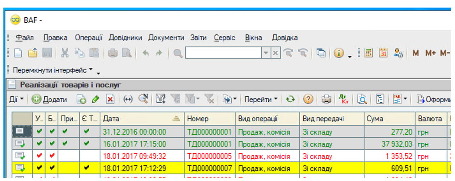Screen dimensions: 455x181
Task: Open the calendar icon
Action: (384, 53)
